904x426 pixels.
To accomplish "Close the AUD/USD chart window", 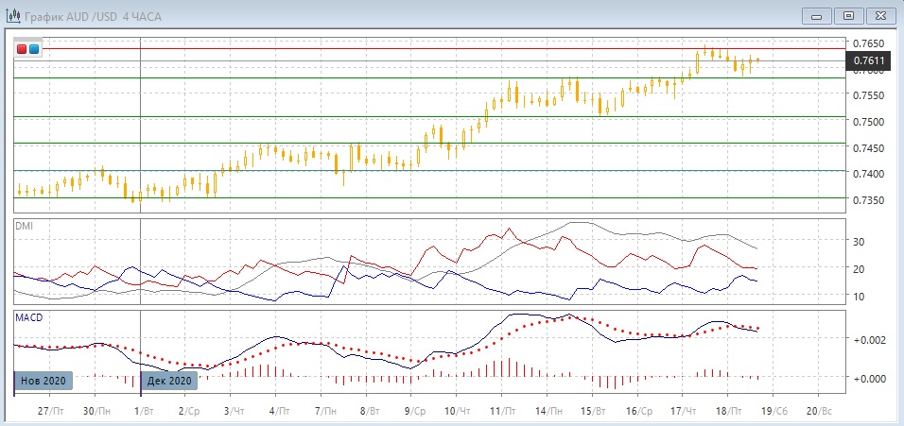I will click(878, 15).
